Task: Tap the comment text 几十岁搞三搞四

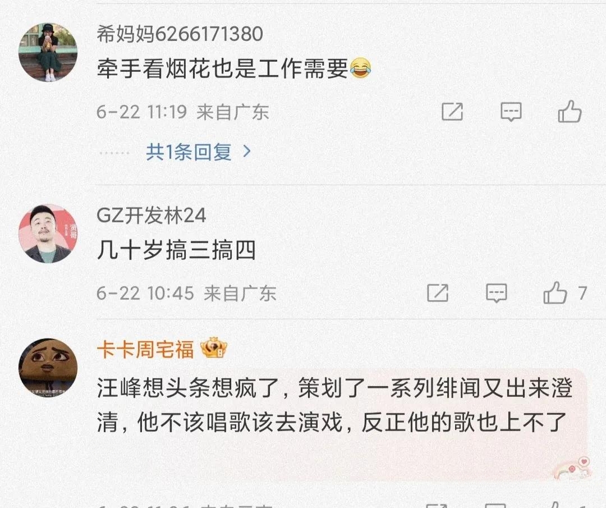Action: tap(176, 250)
